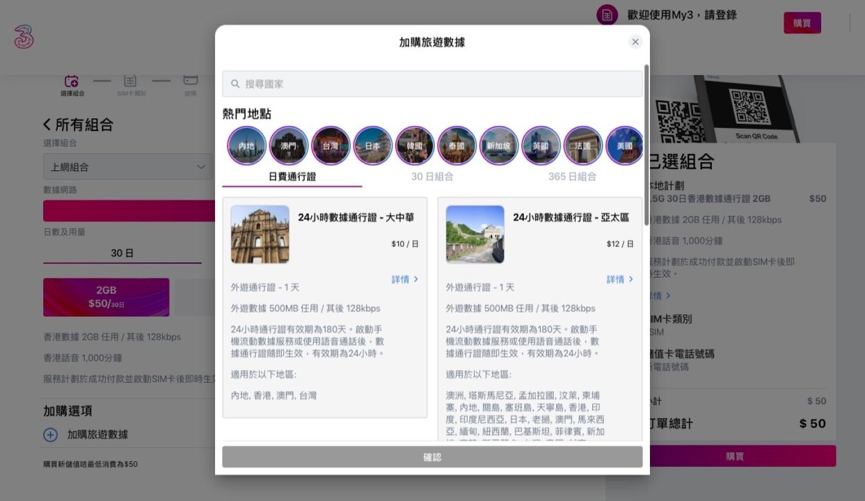
Task: Open 詳情 for 大中華 pass
Action: point(407,278)
